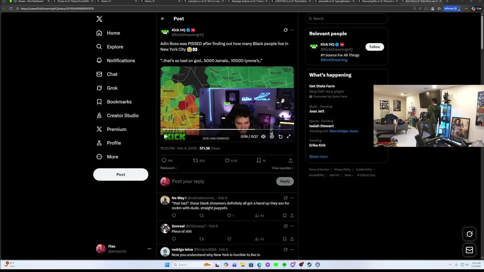
Task: Like the Kick HQ post (6.9K)
Action: coord(231,161)
